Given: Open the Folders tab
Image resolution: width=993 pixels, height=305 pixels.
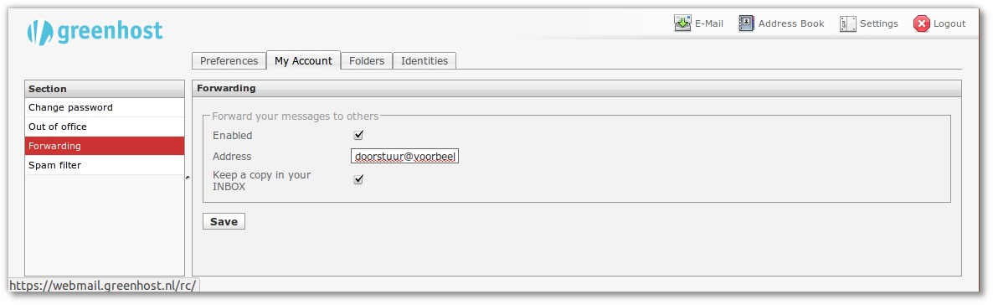Looking at the screenshot, I should (367, 61).
